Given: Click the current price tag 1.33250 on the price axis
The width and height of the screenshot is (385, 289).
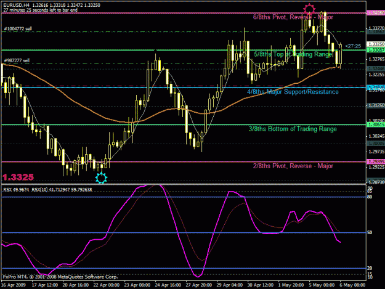Looking at the screenshot, I should click(375, 44).
